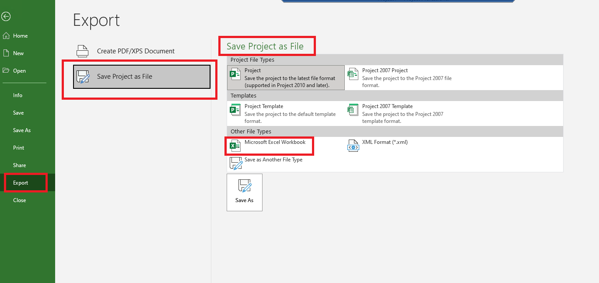Click the XML Format file icon
599x283 pixels.
click(x=353, y=146)
